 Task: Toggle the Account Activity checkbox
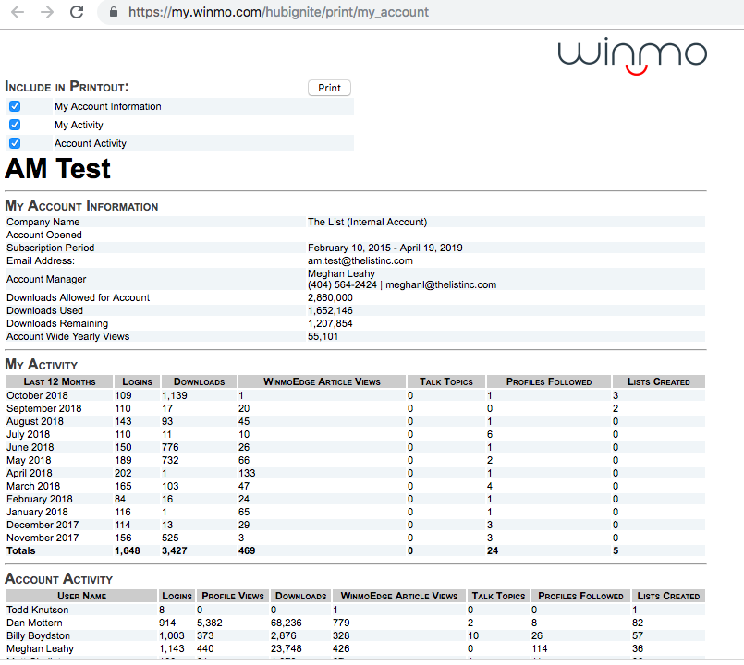[15, 143]
